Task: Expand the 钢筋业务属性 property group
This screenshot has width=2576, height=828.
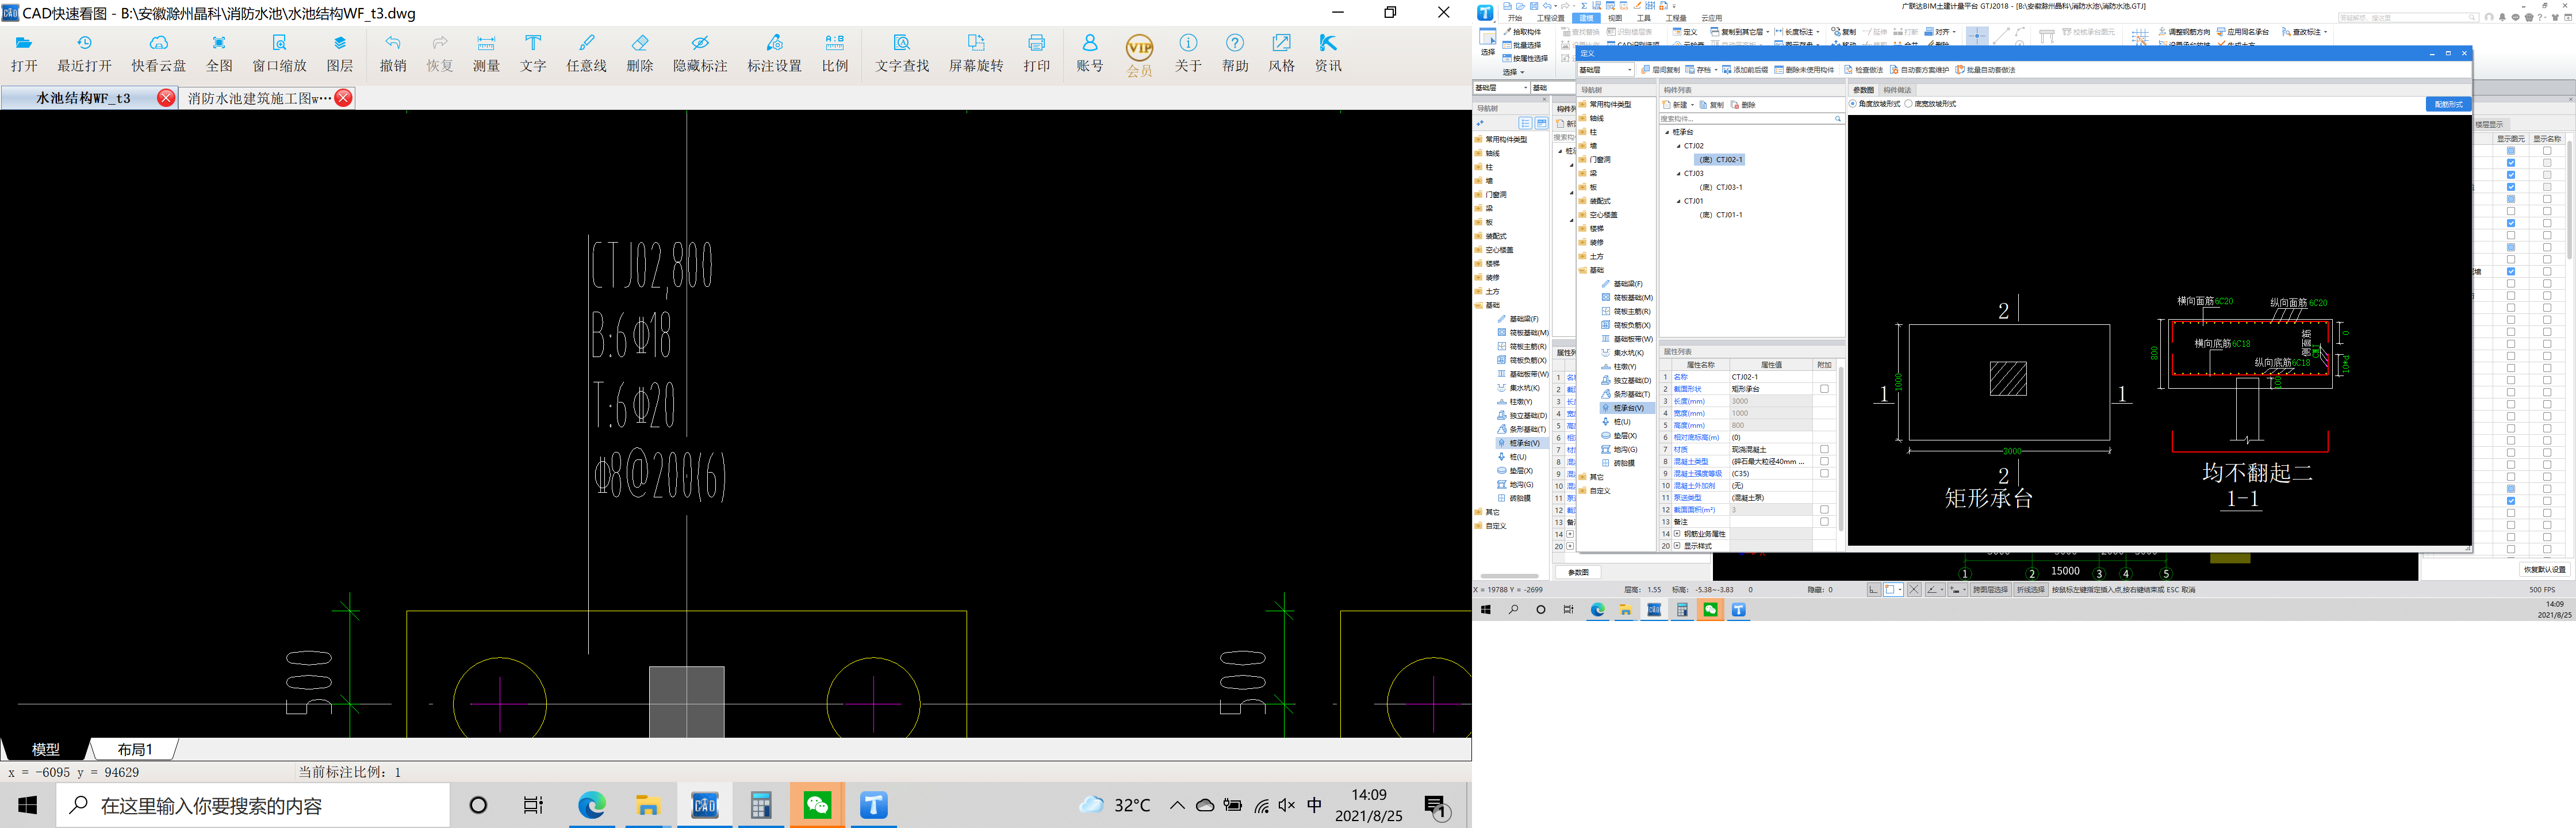Action: [x=1677, y=534]
